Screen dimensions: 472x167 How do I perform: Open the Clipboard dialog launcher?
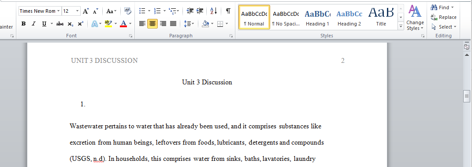click(12, 36)
